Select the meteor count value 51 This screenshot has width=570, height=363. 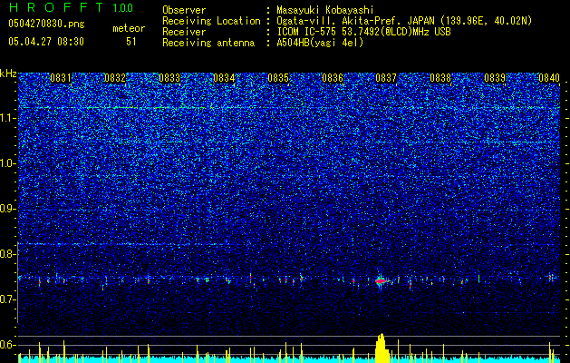tap(131, 42)
